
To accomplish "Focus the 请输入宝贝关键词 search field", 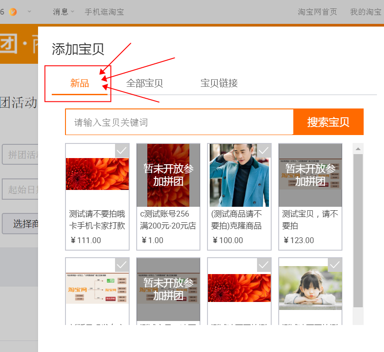I will pyautogui.click(x=179, y=122).
